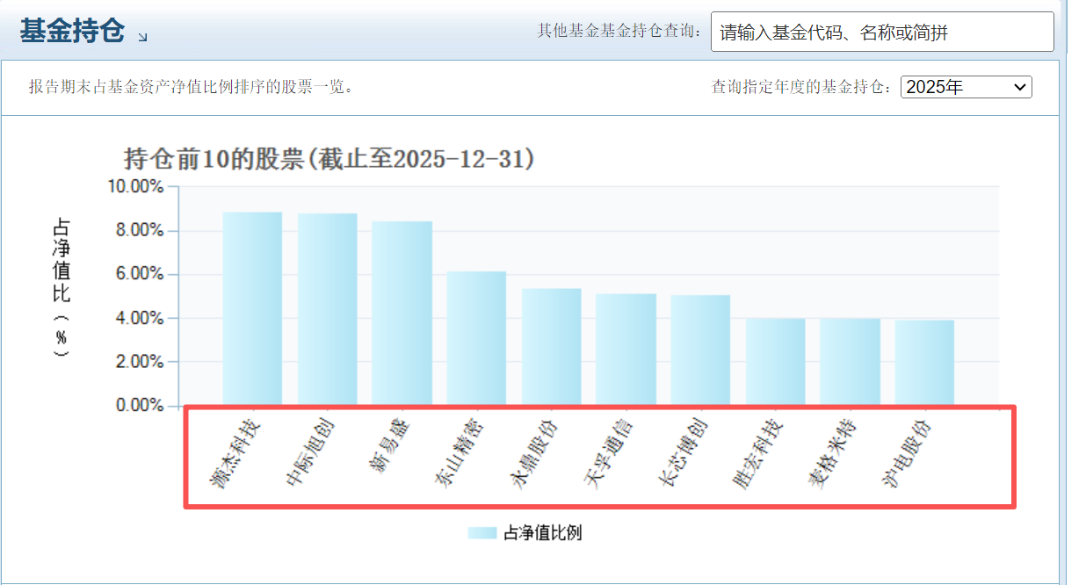The height and width of the screenshot is (585, 1086).
Task: Click the 长芯博创 axis label
Action: coord(682,453)
